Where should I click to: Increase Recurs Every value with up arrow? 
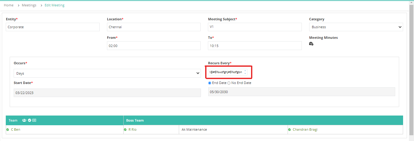(245, 71)
